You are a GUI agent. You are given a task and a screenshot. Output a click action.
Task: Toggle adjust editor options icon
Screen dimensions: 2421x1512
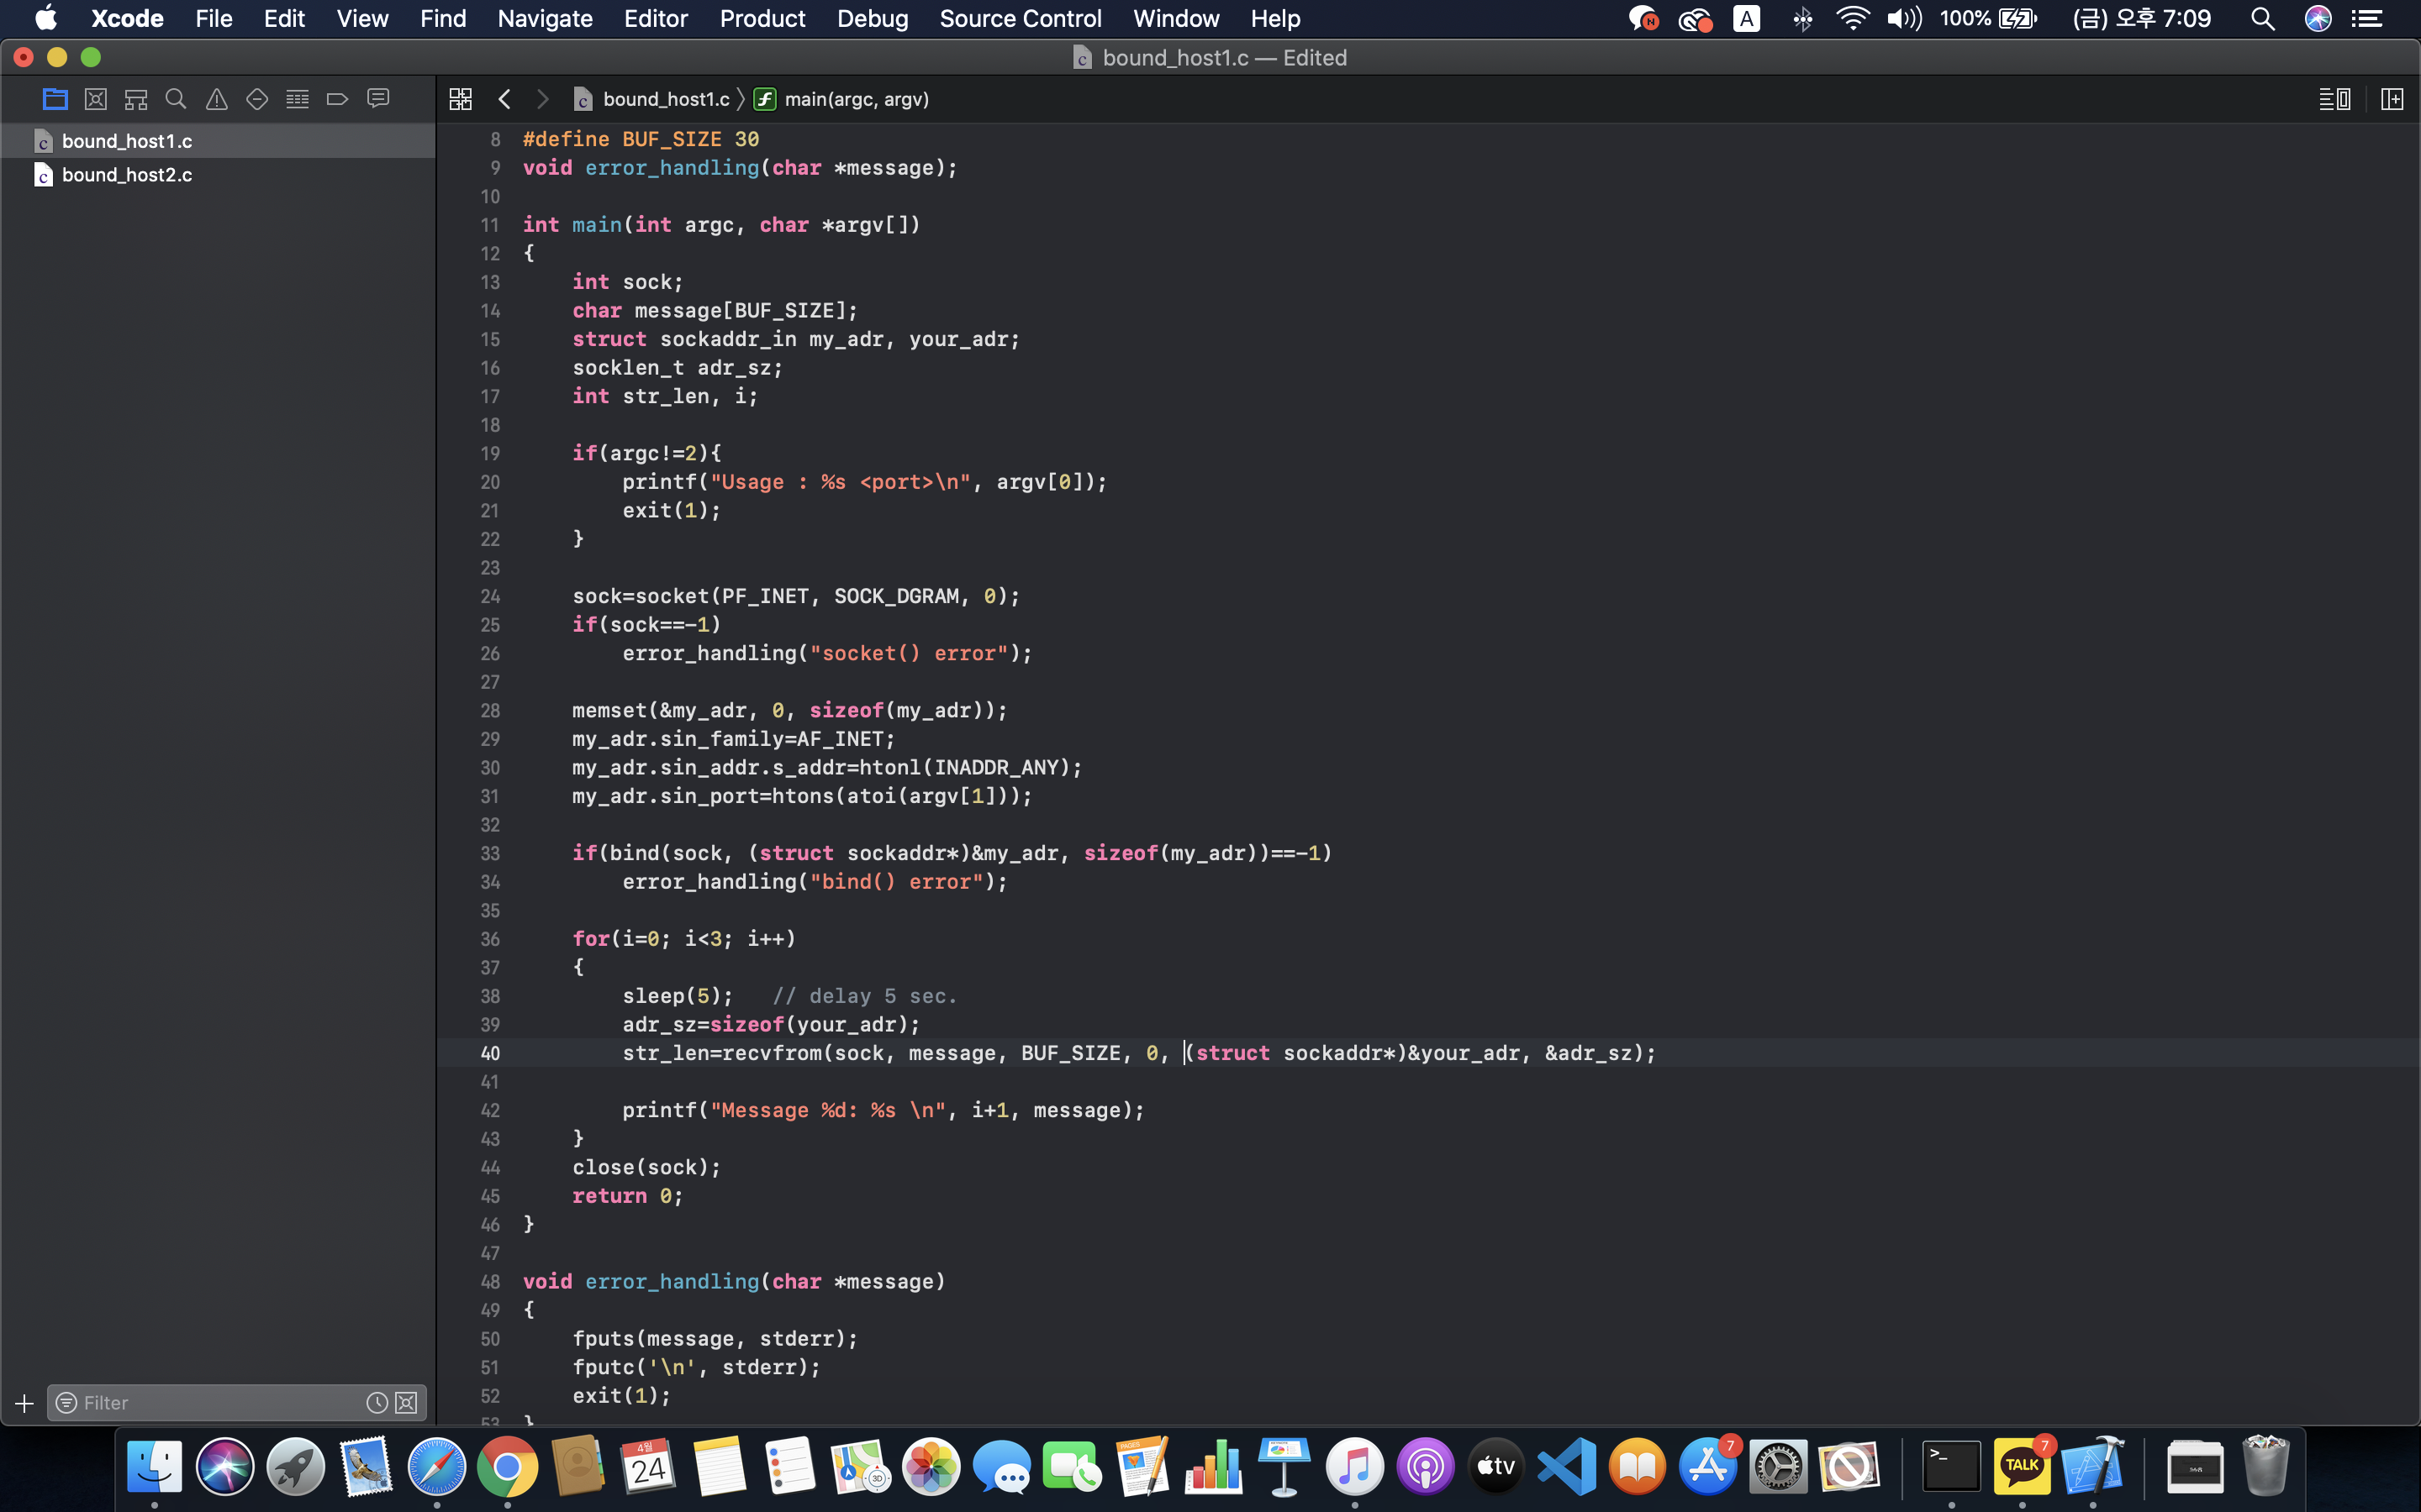(x=2334, y=99)
